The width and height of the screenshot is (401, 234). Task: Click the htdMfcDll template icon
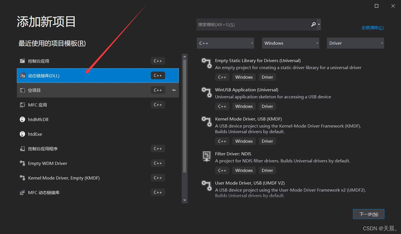coord(22,119)
